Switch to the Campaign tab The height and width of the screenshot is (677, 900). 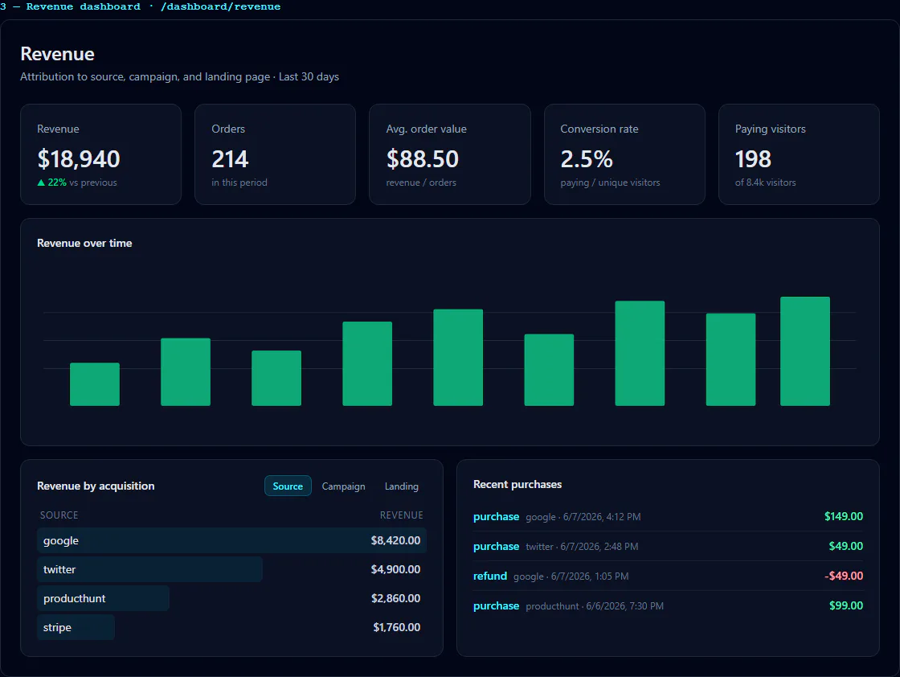point(343,486)
